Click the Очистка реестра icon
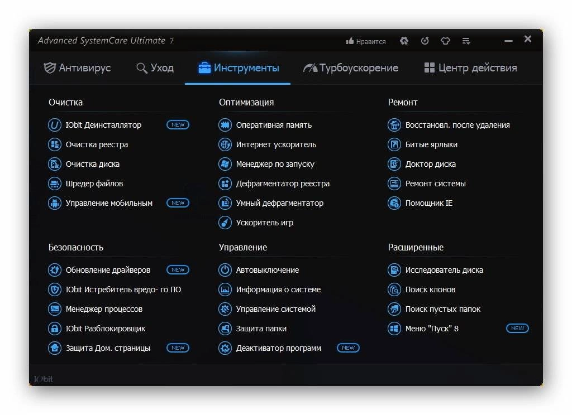The height and width of the screenshot is (415, 572). point(55,144)
